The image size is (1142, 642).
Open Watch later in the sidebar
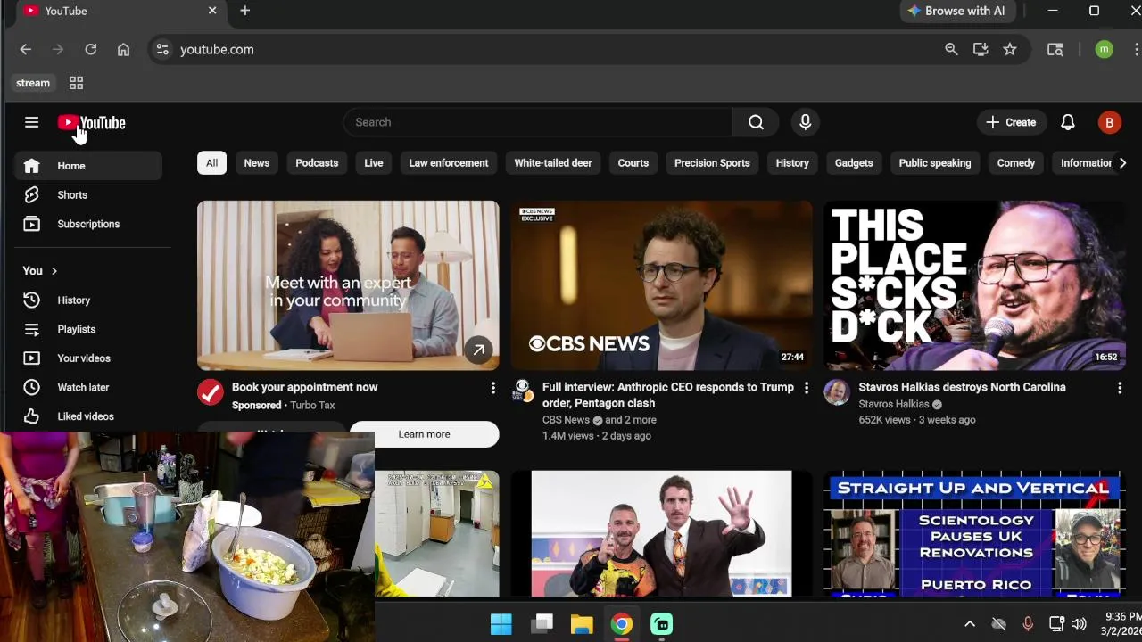pos(87,387)
